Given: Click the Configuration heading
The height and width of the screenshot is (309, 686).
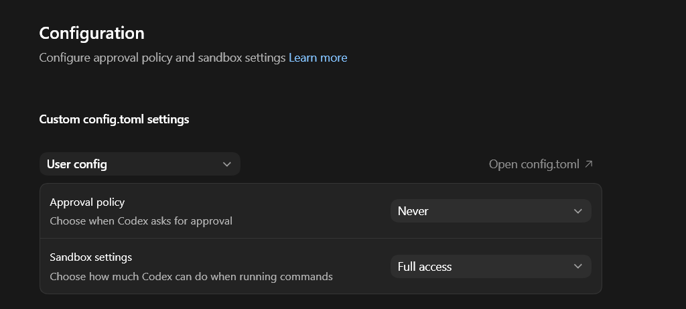Looking at the screenshot, I should tap(92, 34).
